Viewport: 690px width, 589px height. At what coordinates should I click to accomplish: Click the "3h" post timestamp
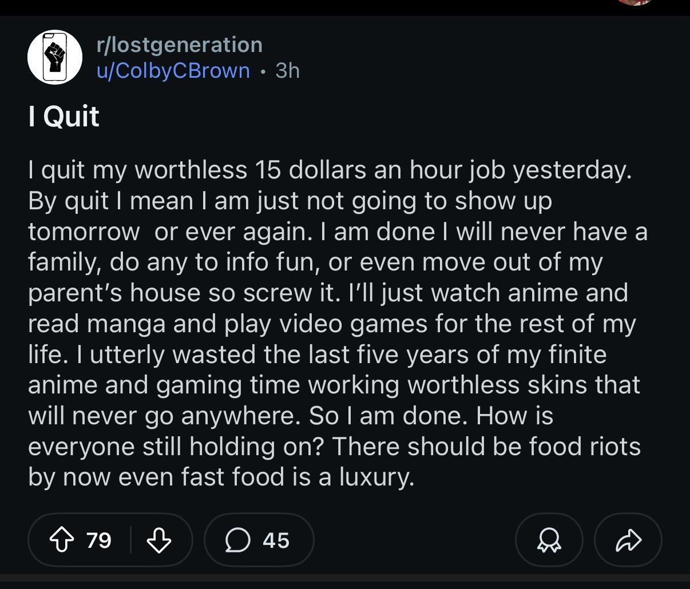(287, 70)
